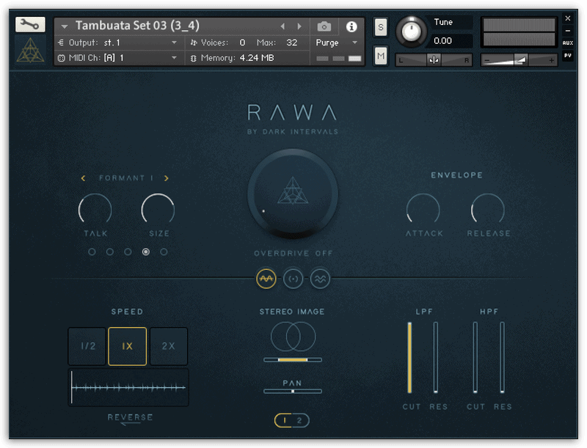Click the TALK knob
Viewport: 587px width, 448px height.
[x=95, y=210]
